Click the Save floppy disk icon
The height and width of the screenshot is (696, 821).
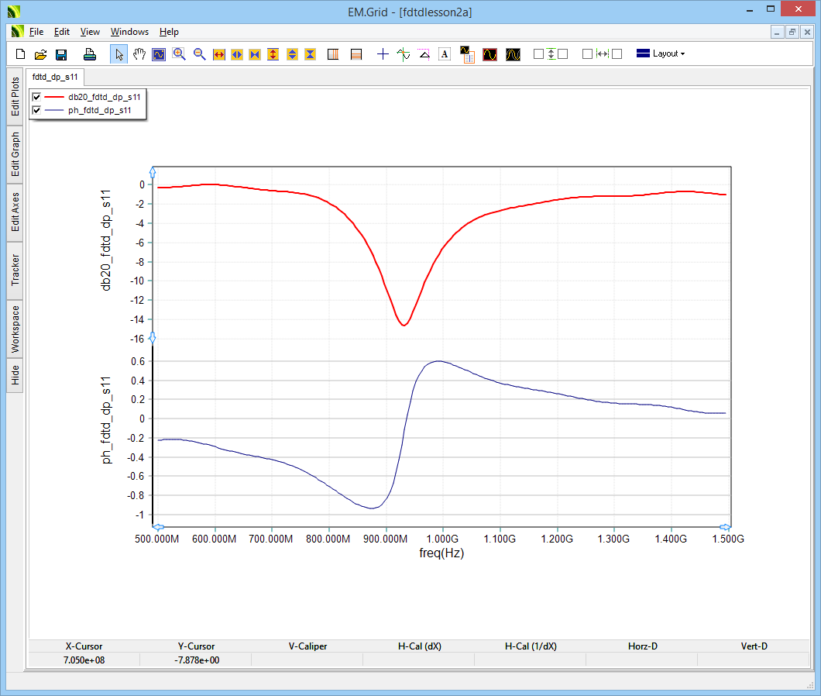(61, 54)
